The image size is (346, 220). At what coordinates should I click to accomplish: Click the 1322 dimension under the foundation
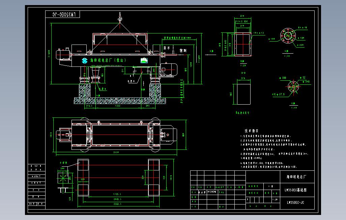point(118,106)
